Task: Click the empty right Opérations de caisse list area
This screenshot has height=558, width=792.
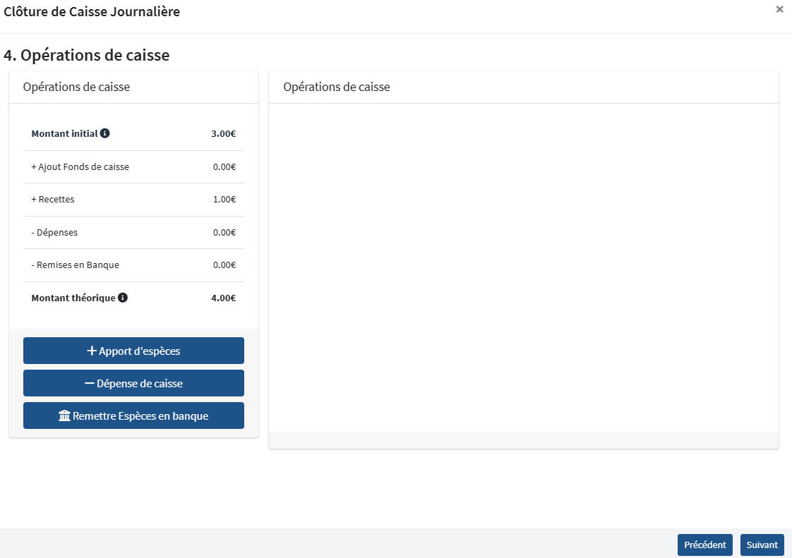Action: coord(523,268)
